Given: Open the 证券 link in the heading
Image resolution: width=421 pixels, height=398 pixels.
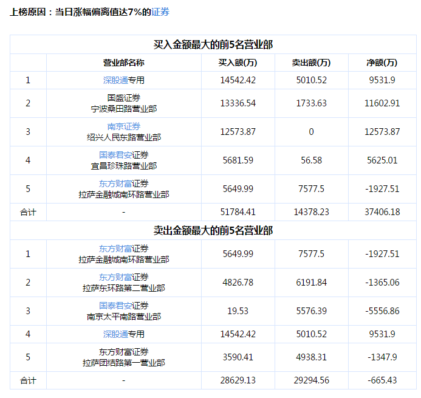Looking at the screenshot, I should point(160,12).
